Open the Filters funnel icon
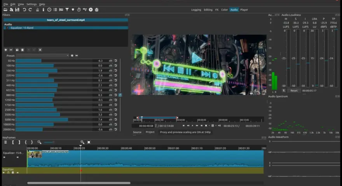342x186 pixels. pyautogui.click(x=67, y=10)
